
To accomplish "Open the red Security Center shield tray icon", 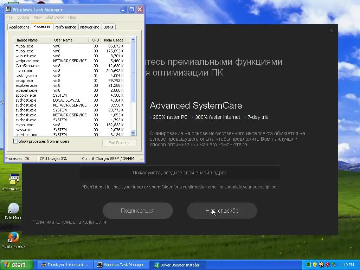I will [x=327, y=265].
